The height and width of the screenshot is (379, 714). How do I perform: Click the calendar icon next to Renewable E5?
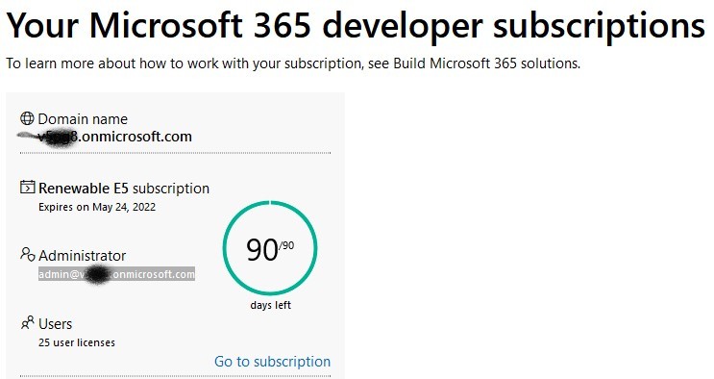tap(27, 187)
